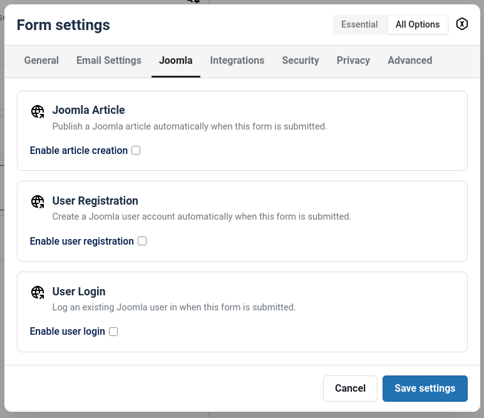Screen dimensions: 484x418
Task: Show the Privacy tab
Action: (353, 61)
